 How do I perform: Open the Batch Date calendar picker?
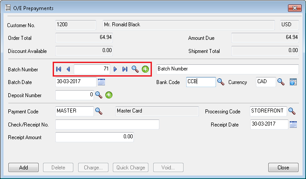(x=101, y=82)
